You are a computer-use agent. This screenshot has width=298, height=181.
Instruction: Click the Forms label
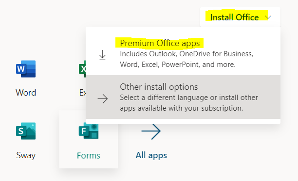point(89,156)
